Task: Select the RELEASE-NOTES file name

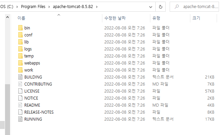Action: (x=39, y=112)
